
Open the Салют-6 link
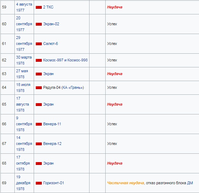[x=51, y=44]
